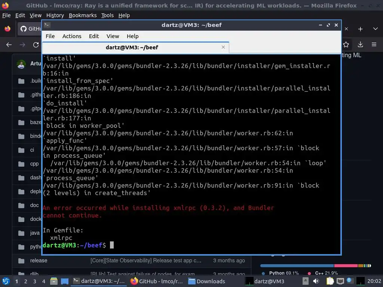This screenshot has height=287, width=383.
Task: Open the View menu in the terminal
Action: (113, 36)
